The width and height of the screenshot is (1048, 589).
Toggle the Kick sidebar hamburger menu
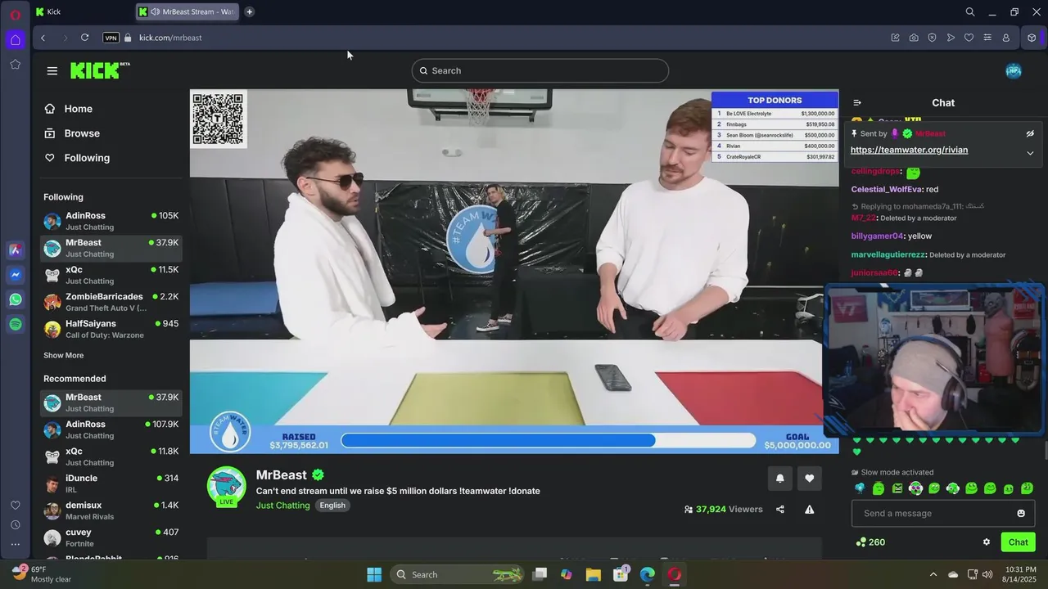(52, 71)
